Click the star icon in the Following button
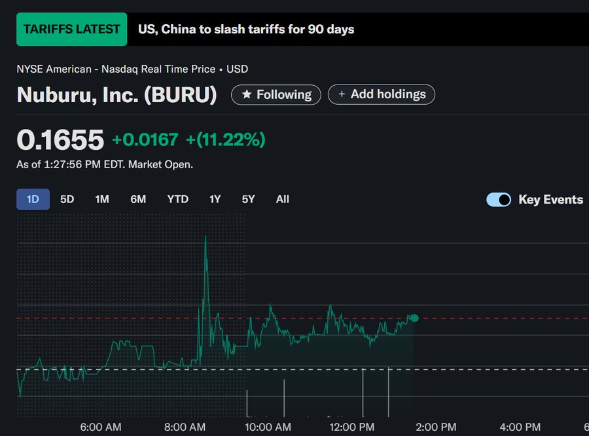Image resolution: width=589 pixels, height=436 pixels. coord(247,94)
